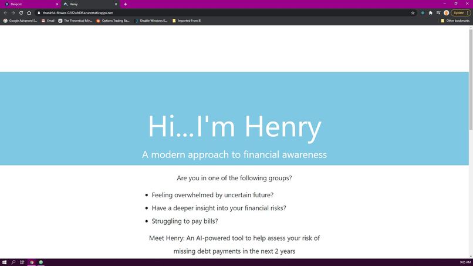Image resolution: width=473 pixels, height=266 pixels.
Task: Go forward to next page
Action: click(13, 13)
